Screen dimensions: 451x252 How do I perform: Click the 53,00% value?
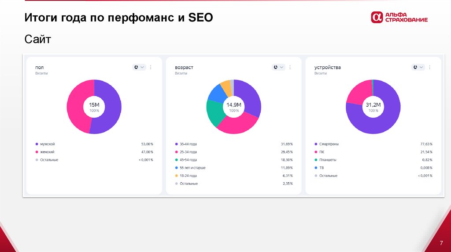pyautogui.click(x=147, y=144)
